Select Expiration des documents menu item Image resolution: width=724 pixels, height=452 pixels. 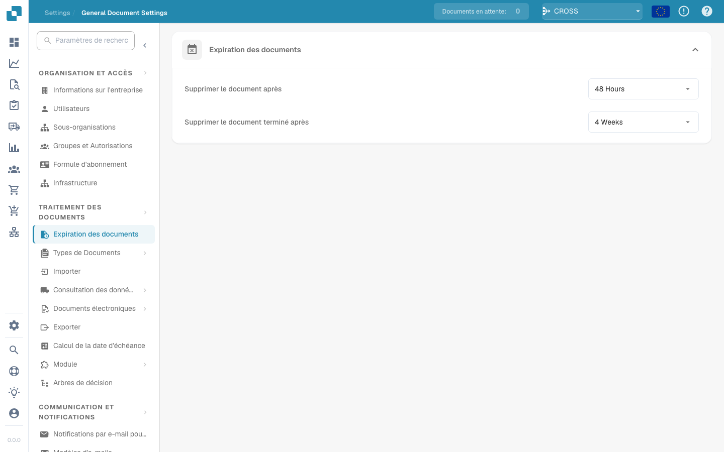click(94, 235)
